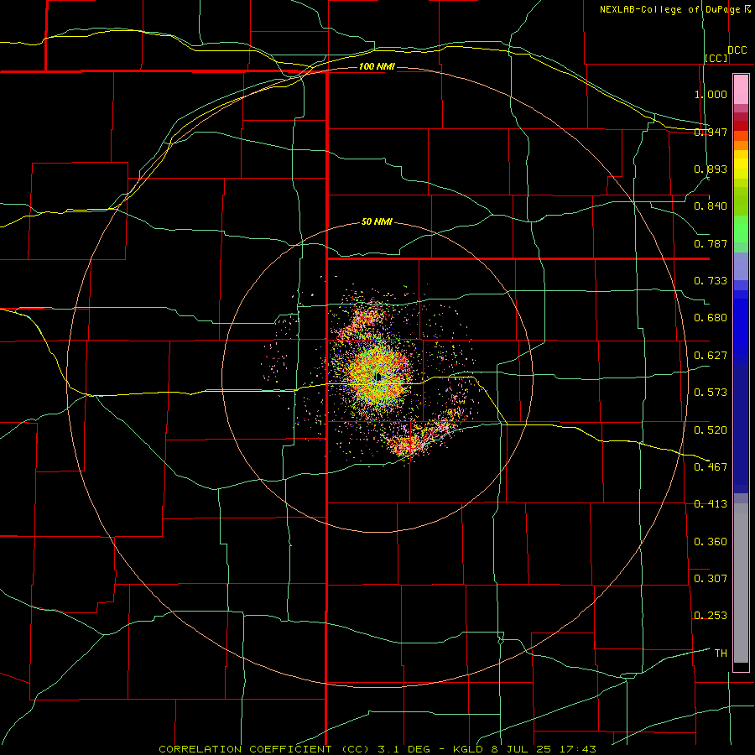Select the 0.627 color scale value

click(x=711, y=356)
